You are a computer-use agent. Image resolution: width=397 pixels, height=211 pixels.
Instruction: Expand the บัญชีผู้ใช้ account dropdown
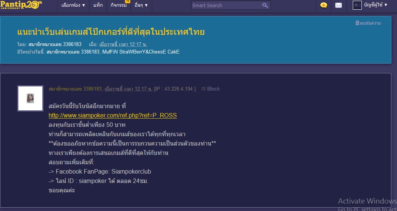[x=376, y=5]
